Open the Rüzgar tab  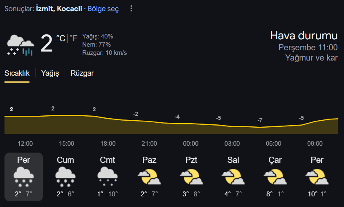point(82,73)
